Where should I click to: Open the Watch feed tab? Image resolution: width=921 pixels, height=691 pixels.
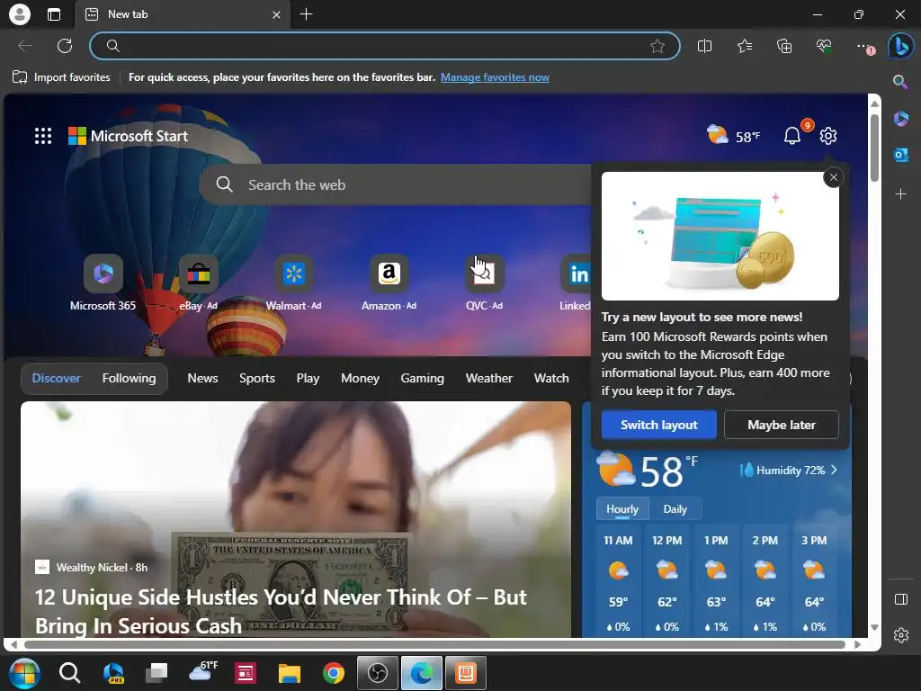[x=551, y=378]
